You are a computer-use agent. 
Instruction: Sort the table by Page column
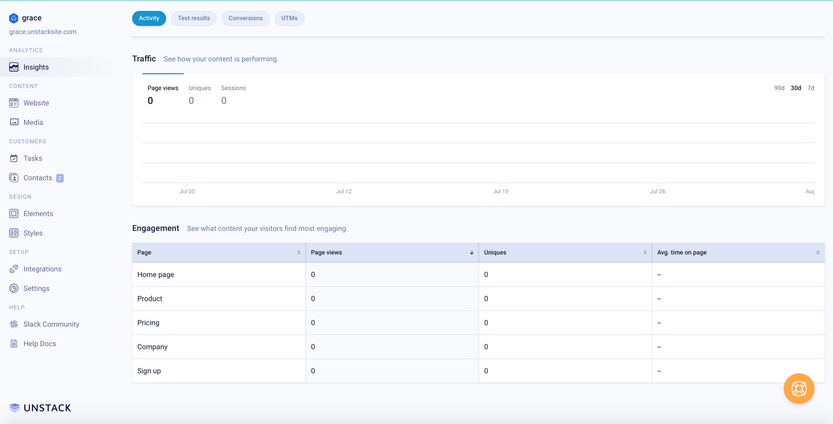[x=299, y=253]
